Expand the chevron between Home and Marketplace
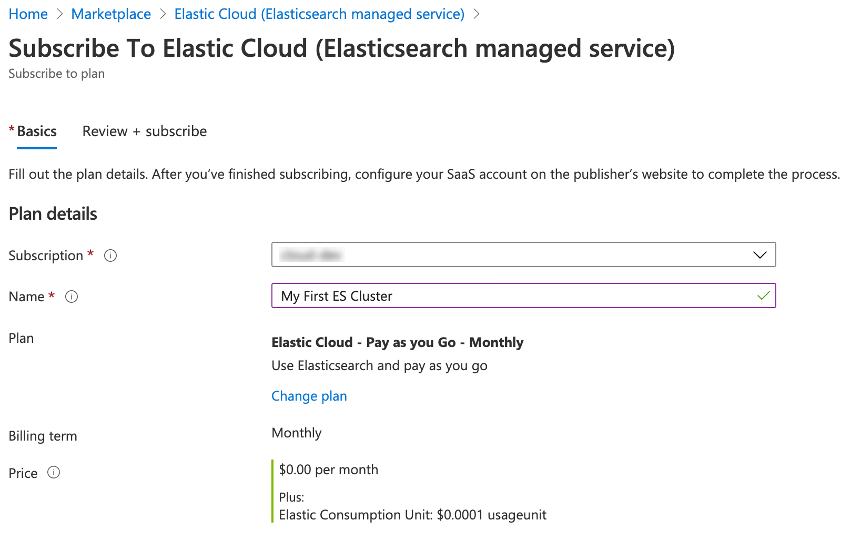Viewport: 851px width, 551px height. 60,14
